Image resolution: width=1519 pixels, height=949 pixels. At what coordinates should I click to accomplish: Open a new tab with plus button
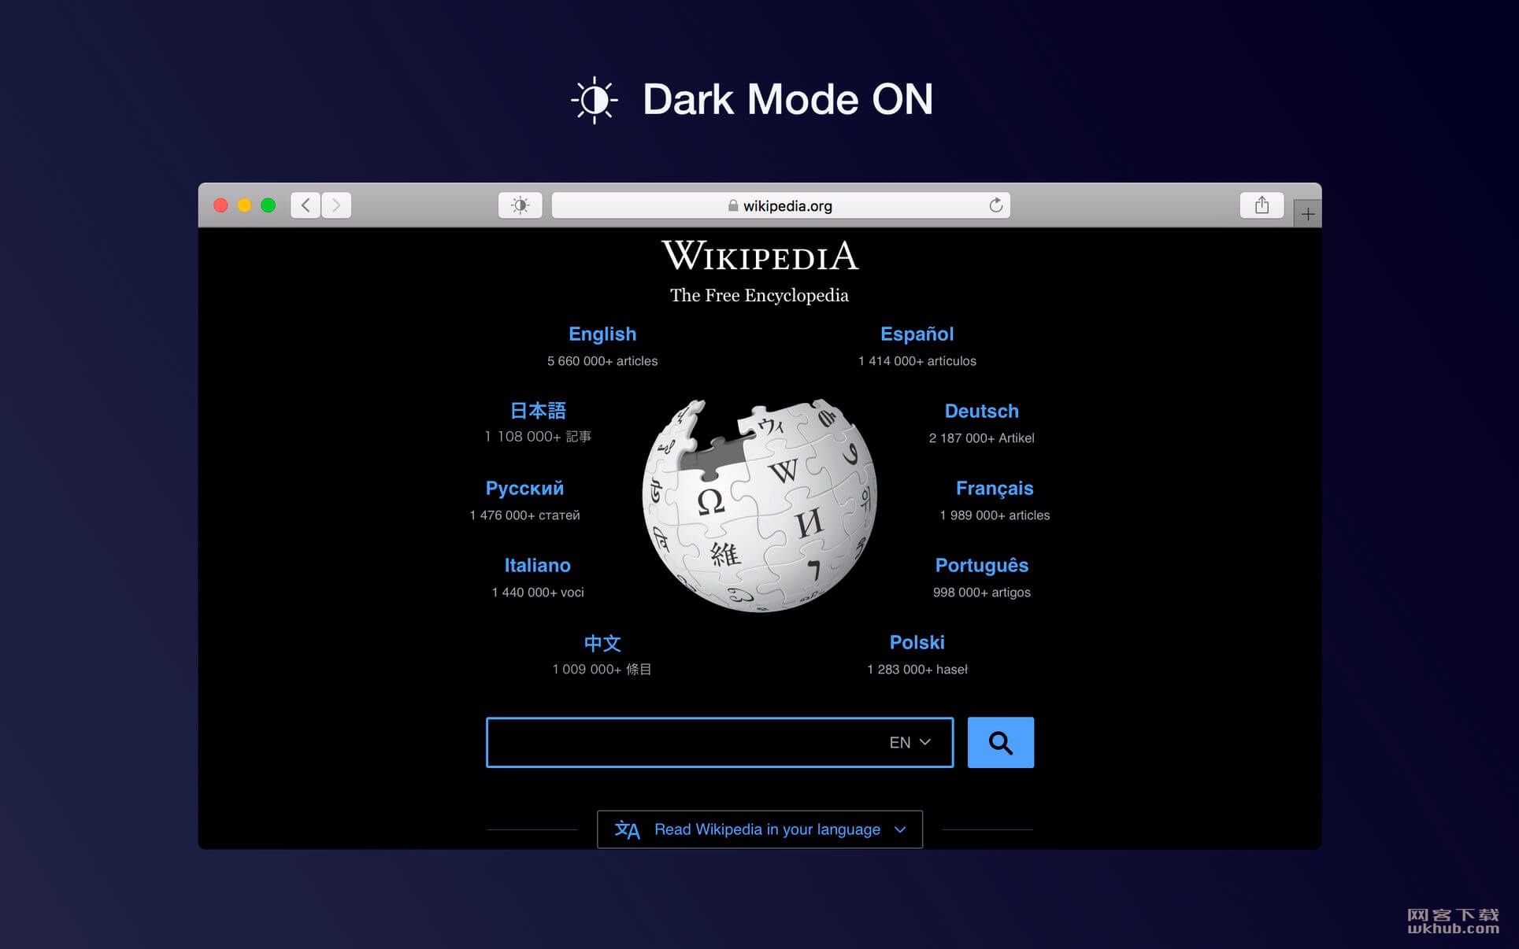tap(1308, 214)
